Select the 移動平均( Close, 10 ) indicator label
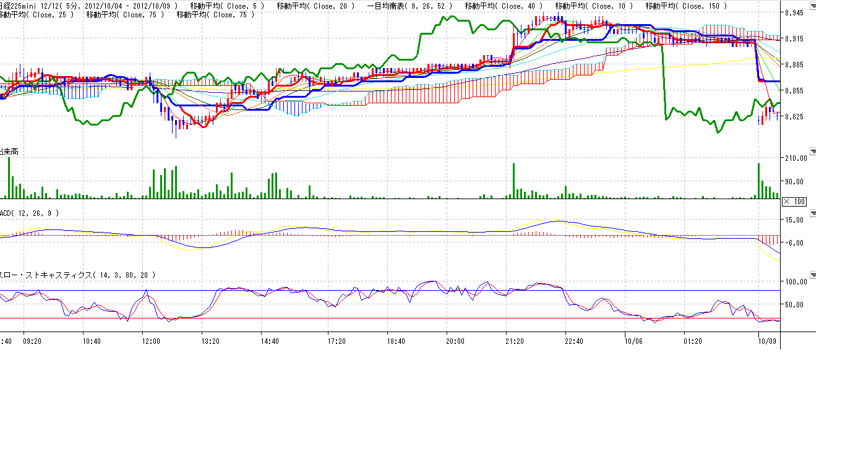845x475 pixels. [x=594, y=6]
